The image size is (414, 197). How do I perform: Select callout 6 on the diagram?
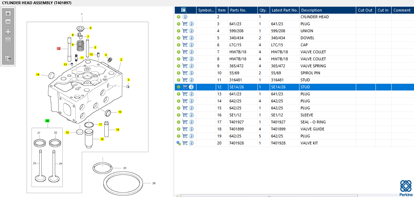(x=90, y=28)
